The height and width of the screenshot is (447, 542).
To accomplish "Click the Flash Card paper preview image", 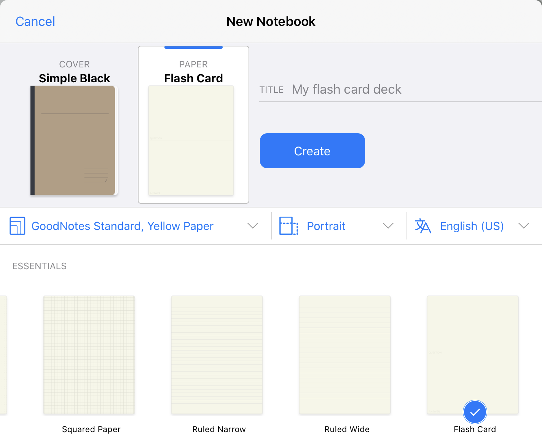I will [x=191, y=140].
